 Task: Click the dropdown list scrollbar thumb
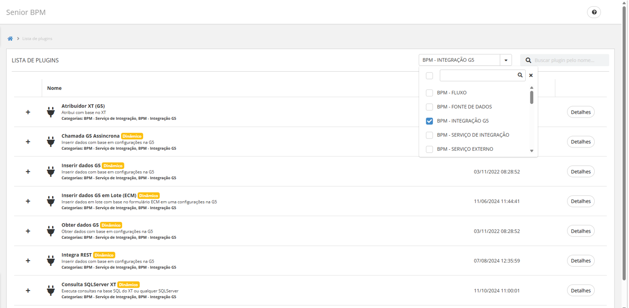531,97
